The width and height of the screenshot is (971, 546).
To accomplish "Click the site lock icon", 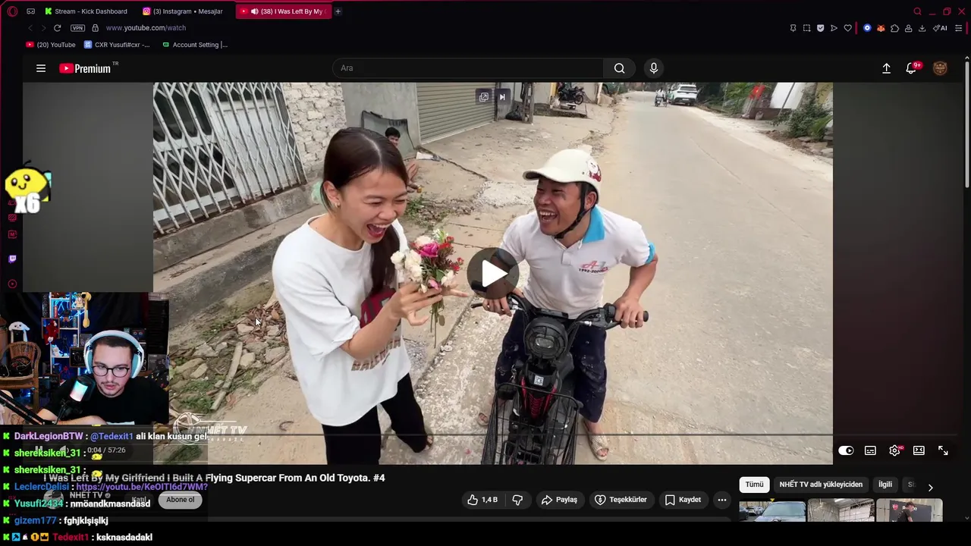I will pos(96,28).
